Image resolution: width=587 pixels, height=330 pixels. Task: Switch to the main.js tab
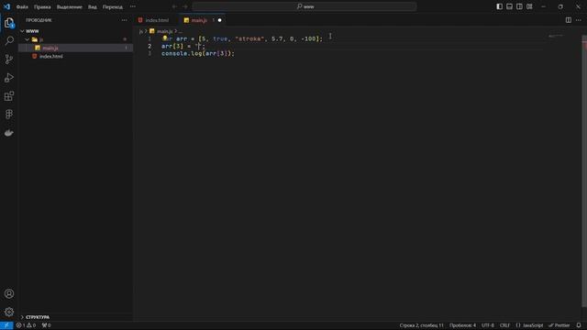pos(199,20)
